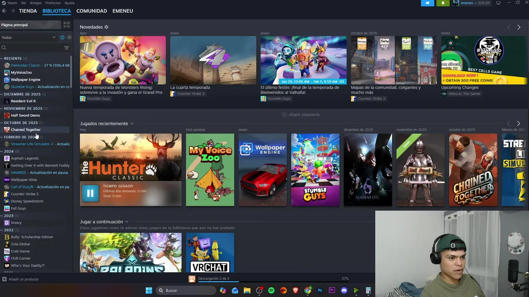Screen dimensions: 529x297
Task: Open Photoshop from the taskbar
Action: (x=320, y=290)
